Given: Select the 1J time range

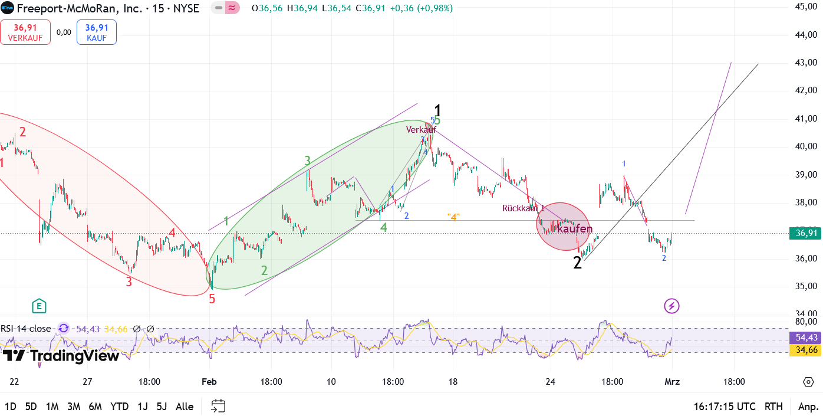Looking at the screenshot, I should [143, 407].
